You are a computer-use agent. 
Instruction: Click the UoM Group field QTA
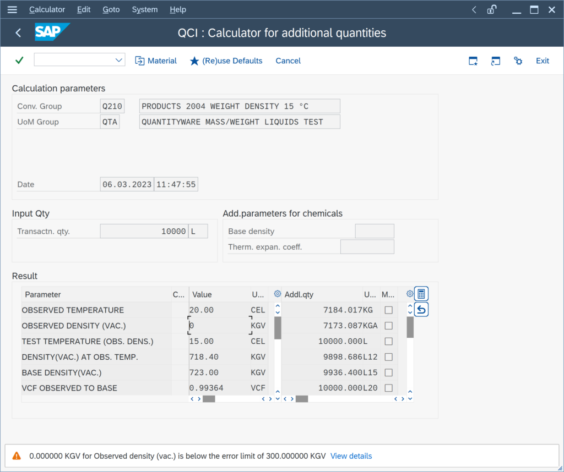coord(110,122)
